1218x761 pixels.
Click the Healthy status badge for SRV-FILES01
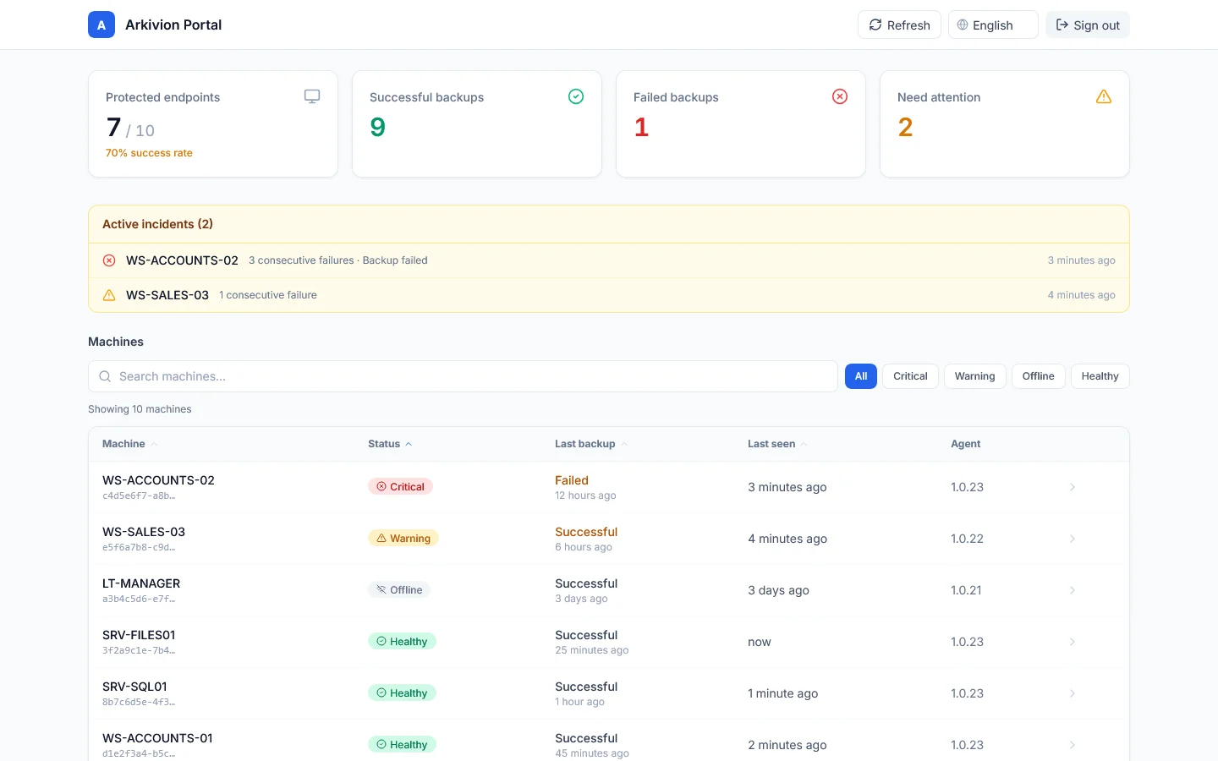point(403,642)
